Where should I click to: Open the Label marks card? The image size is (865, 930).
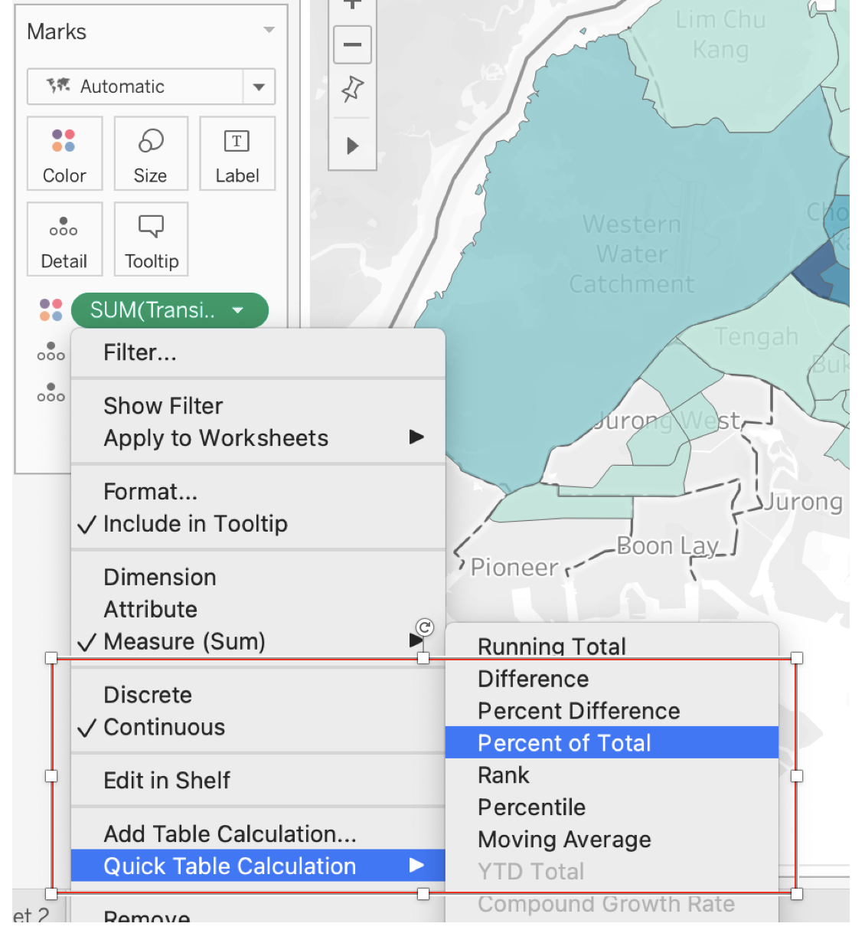pos(237,153)
